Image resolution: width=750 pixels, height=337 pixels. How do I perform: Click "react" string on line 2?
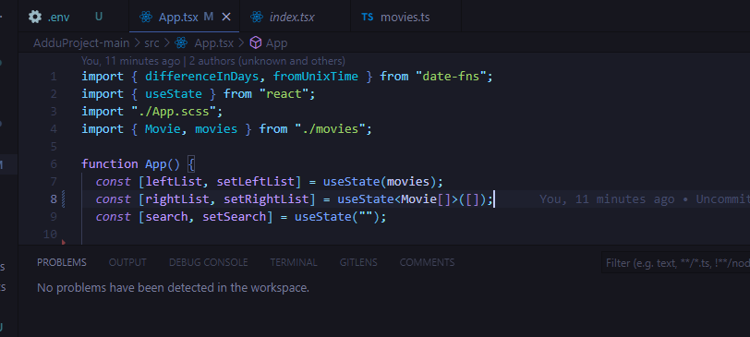click(284, 93)
